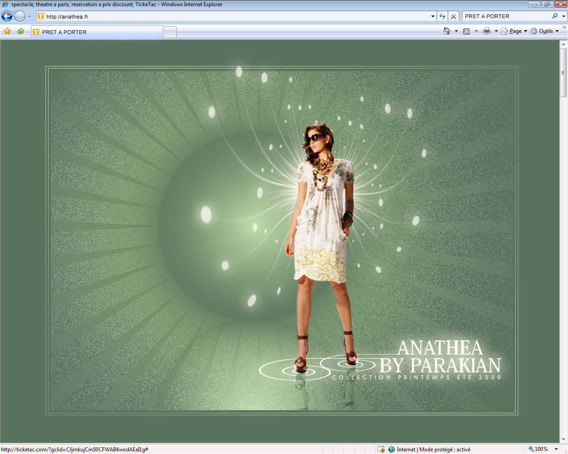Go back with the browser Back arrow

pos(7,16)
